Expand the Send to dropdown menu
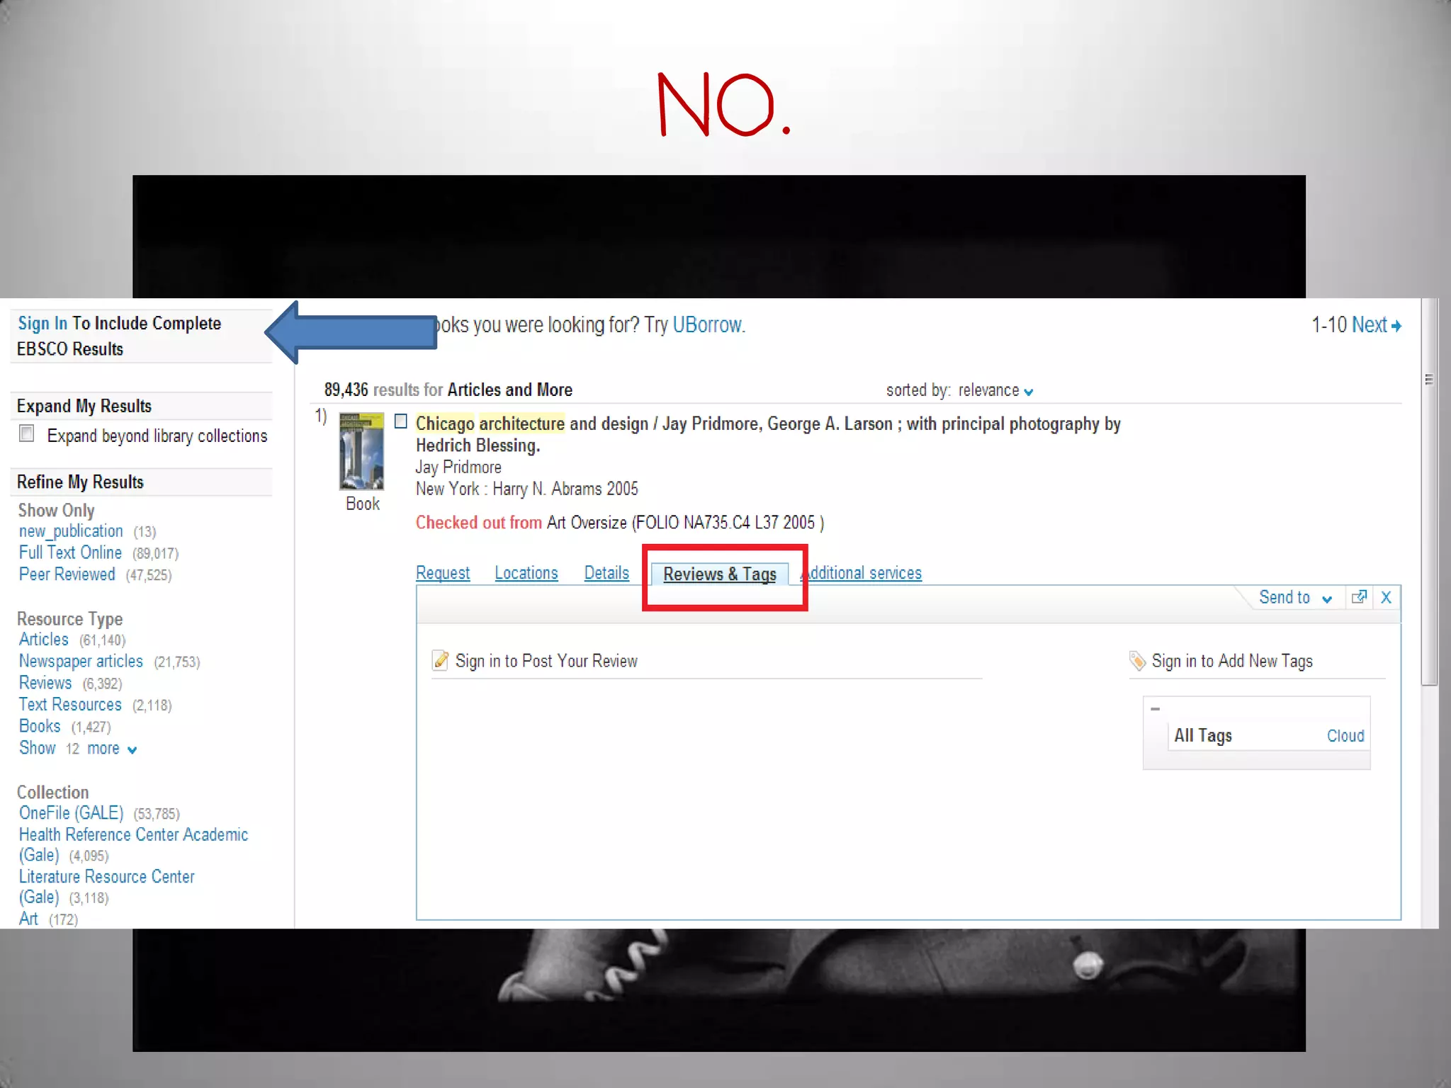 [1294, 597]
